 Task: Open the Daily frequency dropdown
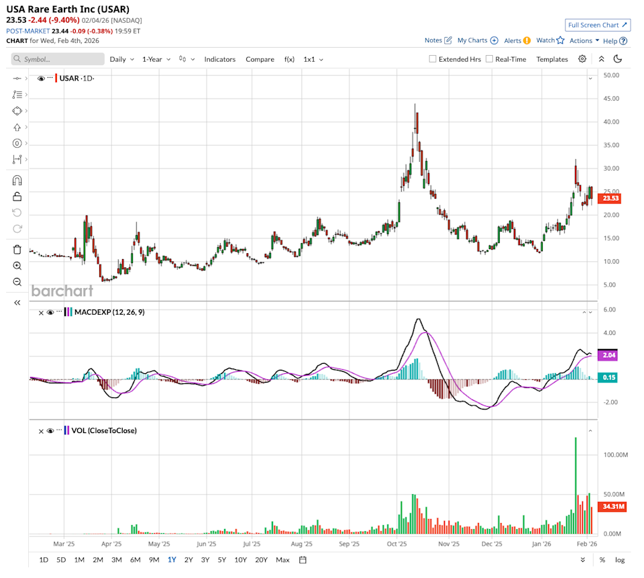(122, 59)
